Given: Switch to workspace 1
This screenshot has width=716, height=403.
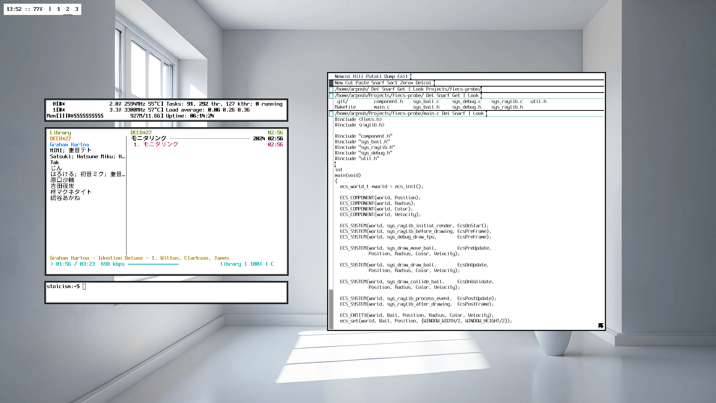Looking at the screenshot, I should [59, 9].
